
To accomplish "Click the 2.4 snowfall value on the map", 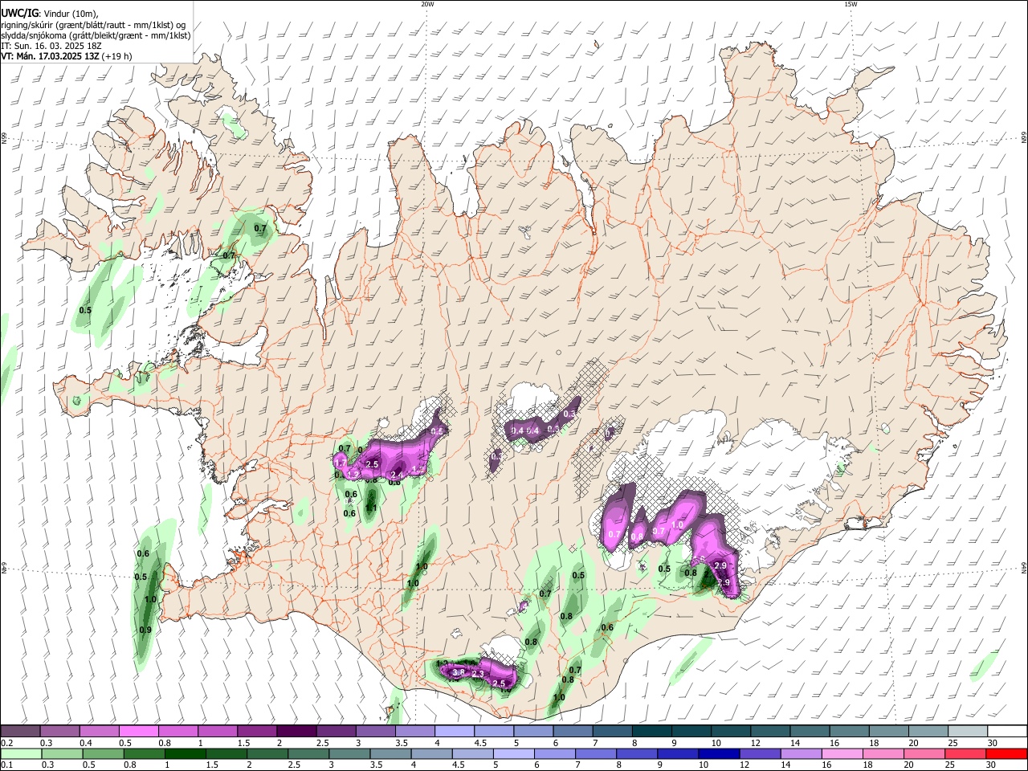I will tap(396, 475).
